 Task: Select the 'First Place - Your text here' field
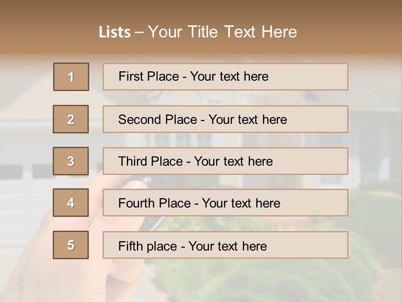(x=225, y=77)
